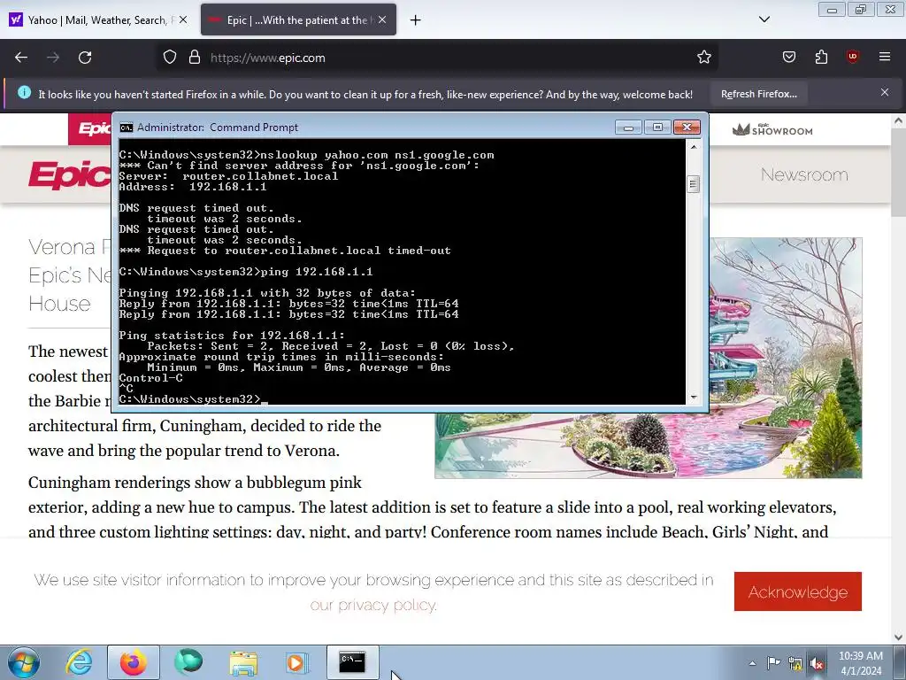Open the privacy policy link
Screen dimensions: 906x680
[x=373, y=605]
